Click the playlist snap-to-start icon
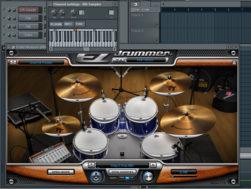251x189 pixels. click(135, 4)
